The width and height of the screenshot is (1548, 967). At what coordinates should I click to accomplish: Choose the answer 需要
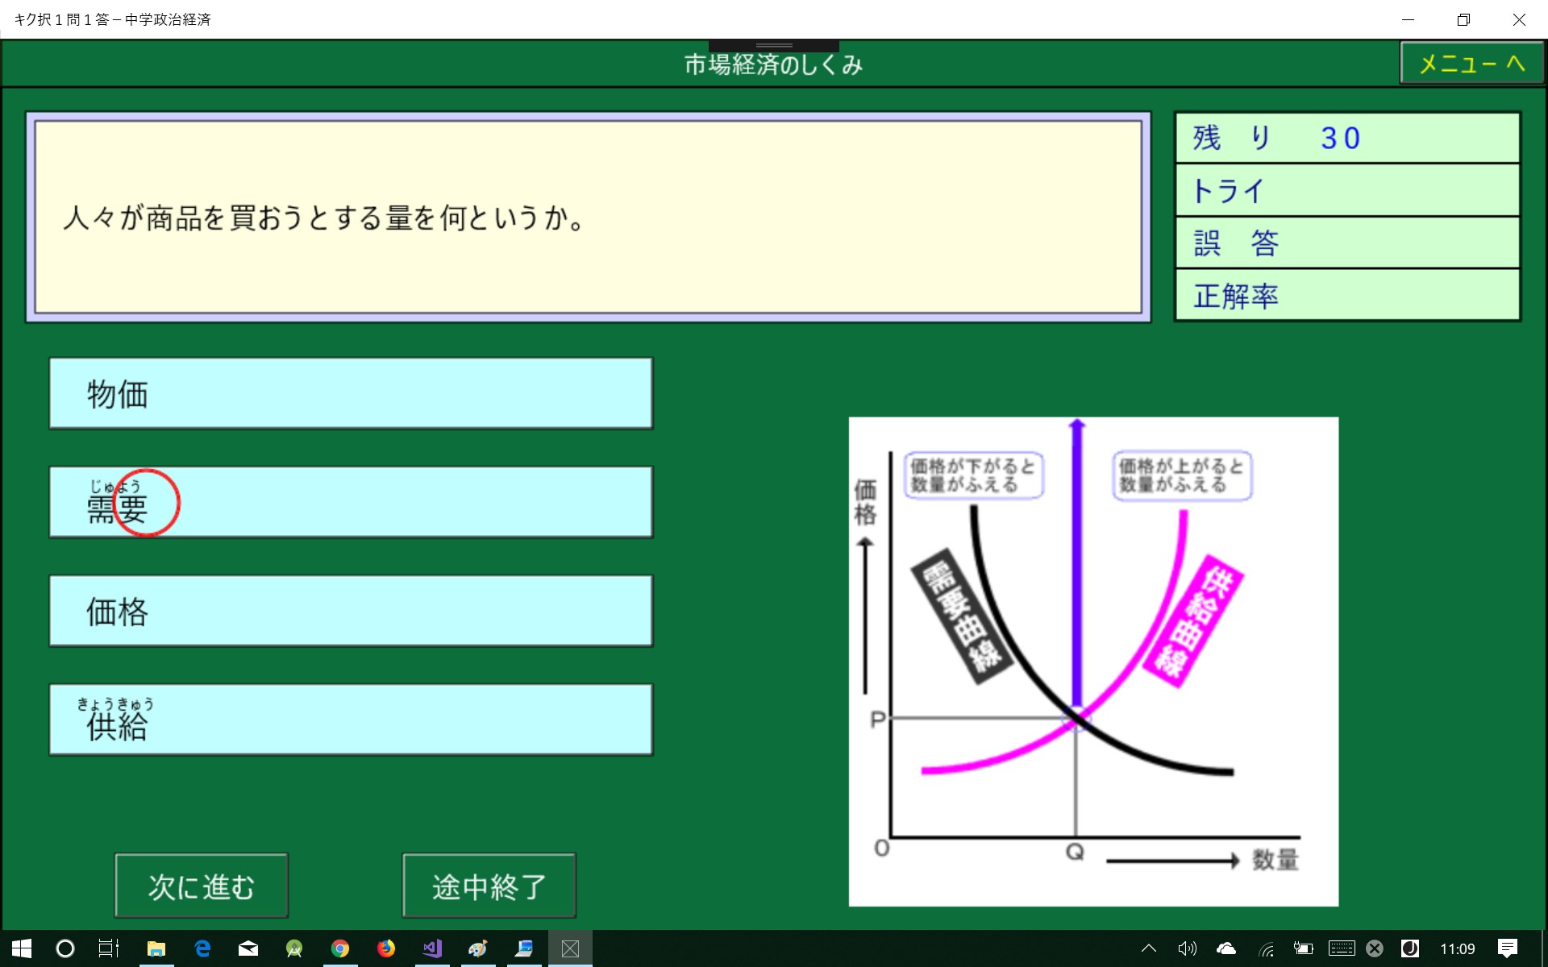[x=351, y=502]
